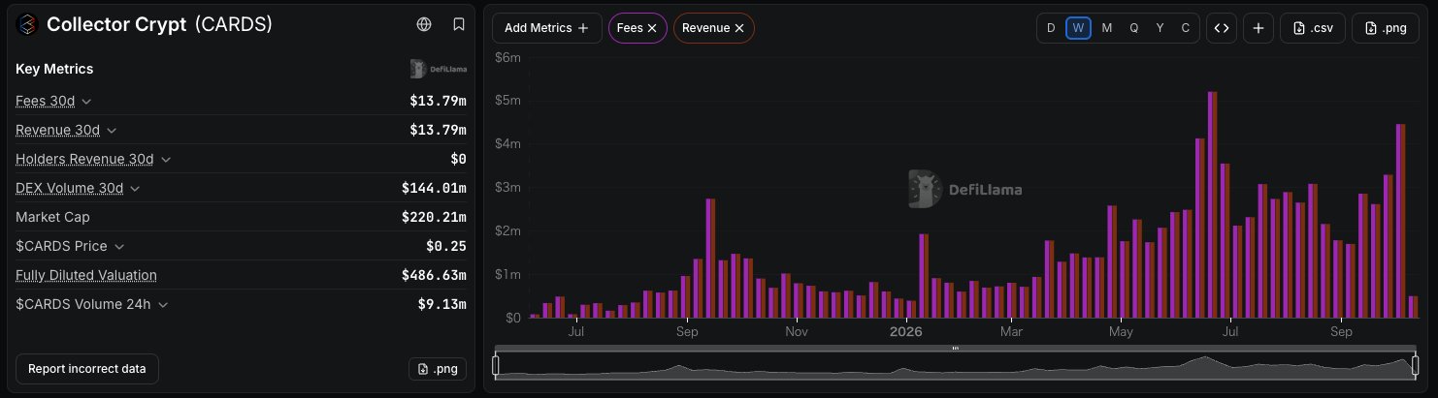Select weekly (W) interval
Image resolution: width=1438 pixels, height=398 pixels.
click(x=1078, y=28)
